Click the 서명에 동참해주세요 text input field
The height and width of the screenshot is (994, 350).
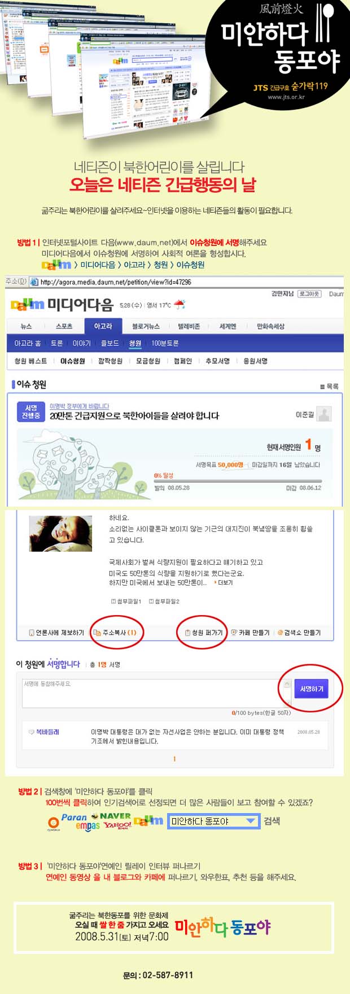pyautogui.click(x=152, y=694)
